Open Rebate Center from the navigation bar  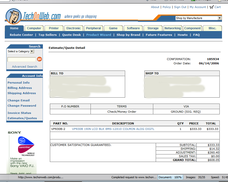point(21,35)
